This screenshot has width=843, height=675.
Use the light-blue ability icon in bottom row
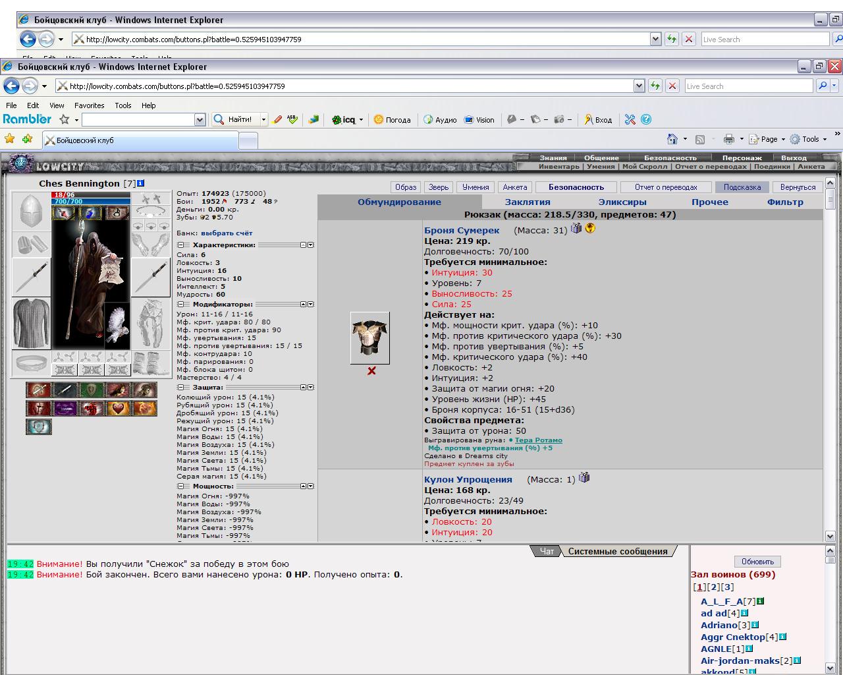(x=39, y=427)
